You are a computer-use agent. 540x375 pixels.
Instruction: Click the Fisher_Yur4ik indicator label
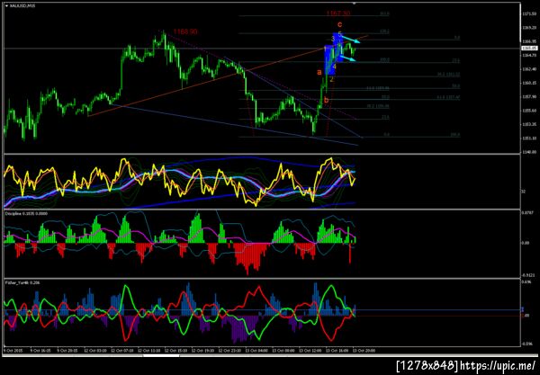pos(22,282)
